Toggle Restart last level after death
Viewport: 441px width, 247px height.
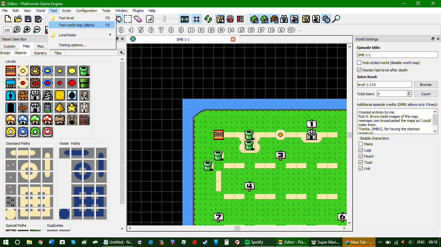click(359, 70)
